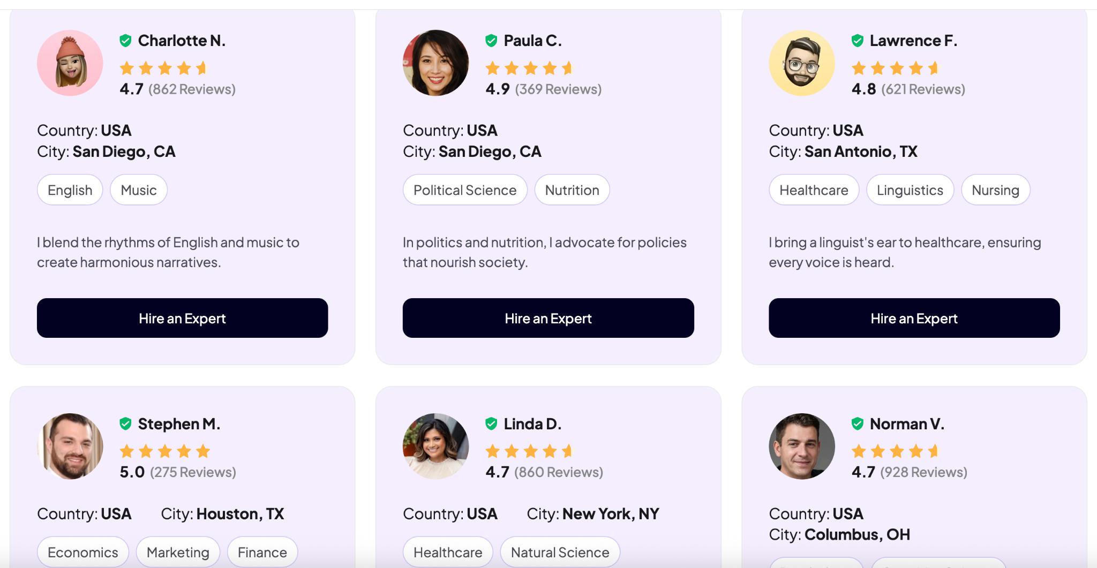Select the Linguistics subject tag
The height and width of the screenshot is (568, 1097).
tap(910, 190)
